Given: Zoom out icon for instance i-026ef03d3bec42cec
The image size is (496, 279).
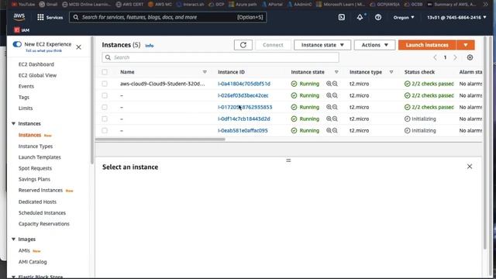Looking at the screenshot, I should click(x=335, y=95).
